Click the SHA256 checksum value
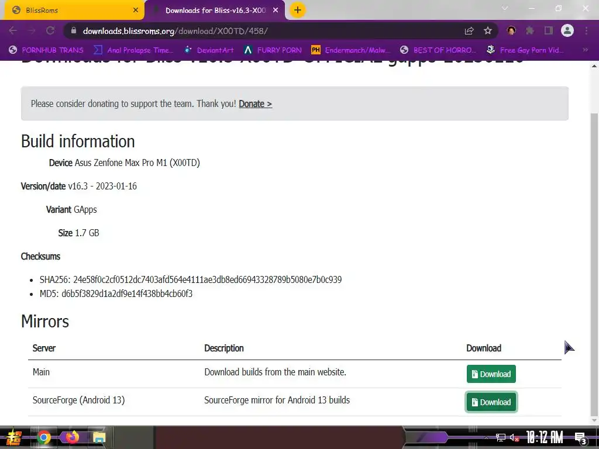Image resolution: width=599 pixels, height=449 pixels. coord(208,280)
